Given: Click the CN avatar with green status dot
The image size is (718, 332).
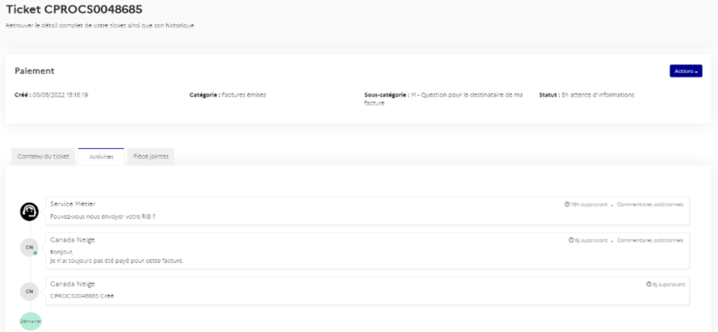Looking at the screenshot, I should tap(30, 247).
